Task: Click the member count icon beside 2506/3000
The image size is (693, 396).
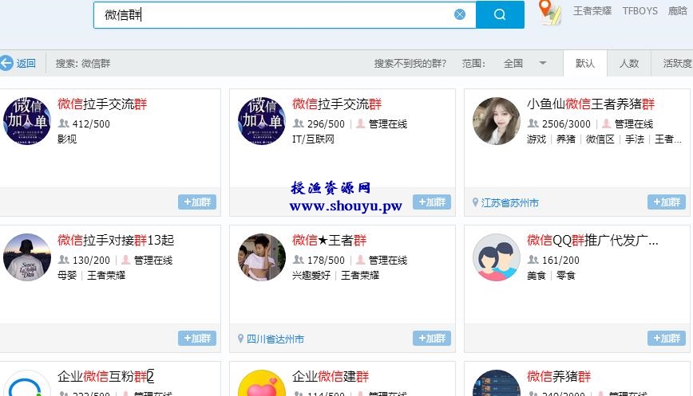Action: click(533, 124)
